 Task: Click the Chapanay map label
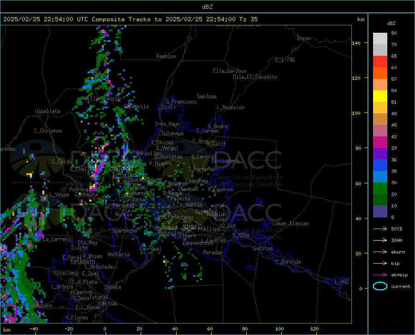click(x=196, y=181)
